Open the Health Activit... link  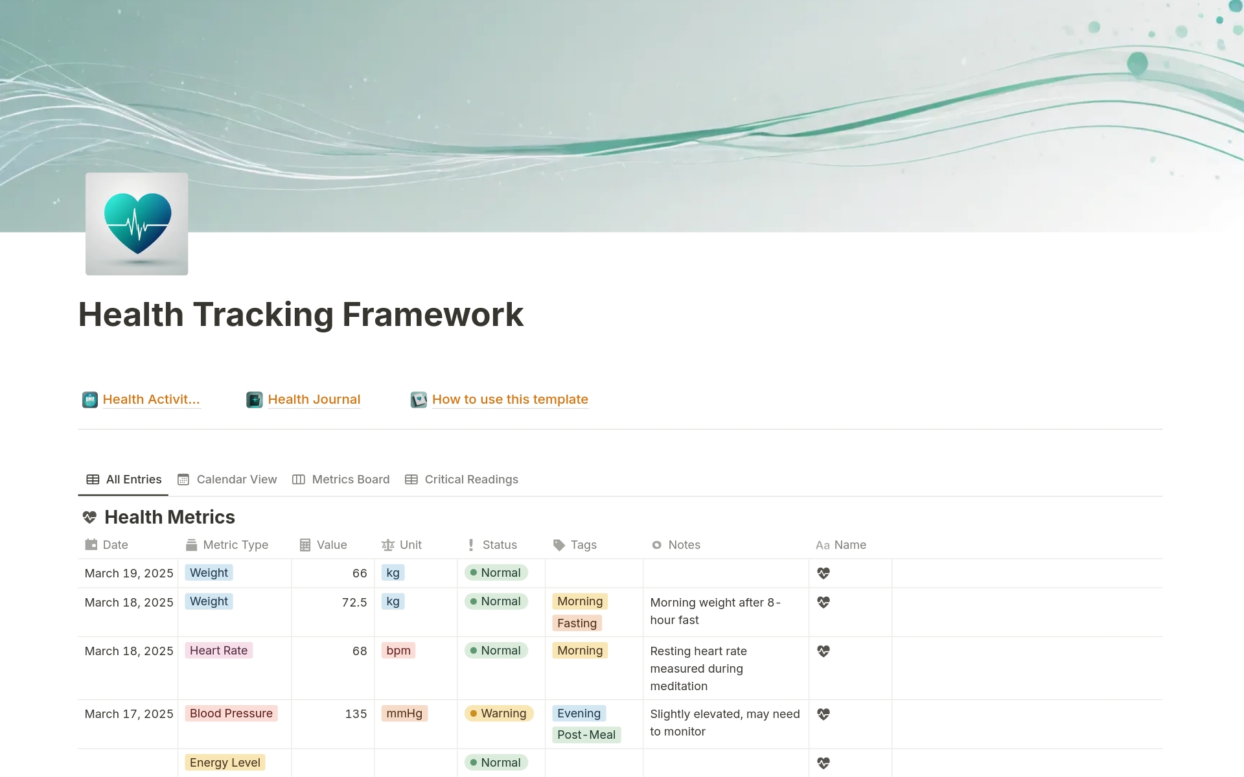[151, 399]
